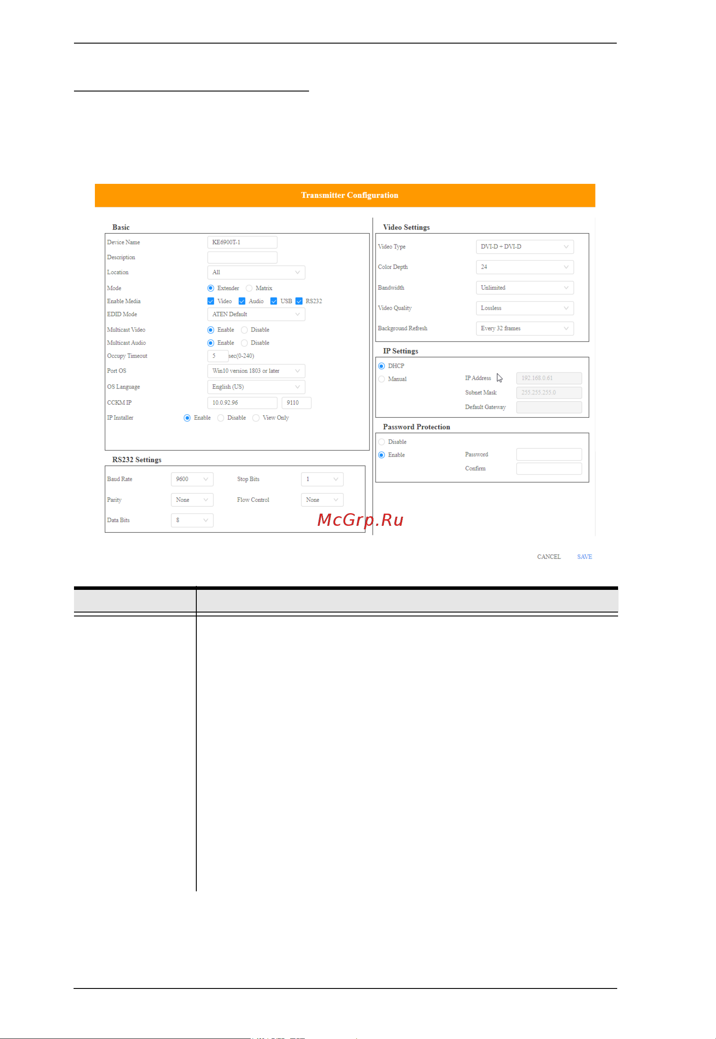This screenshot has width=716, height=1039.
Task: Uncheck the Audio media checkbox
Action: [x=242, y=301]
